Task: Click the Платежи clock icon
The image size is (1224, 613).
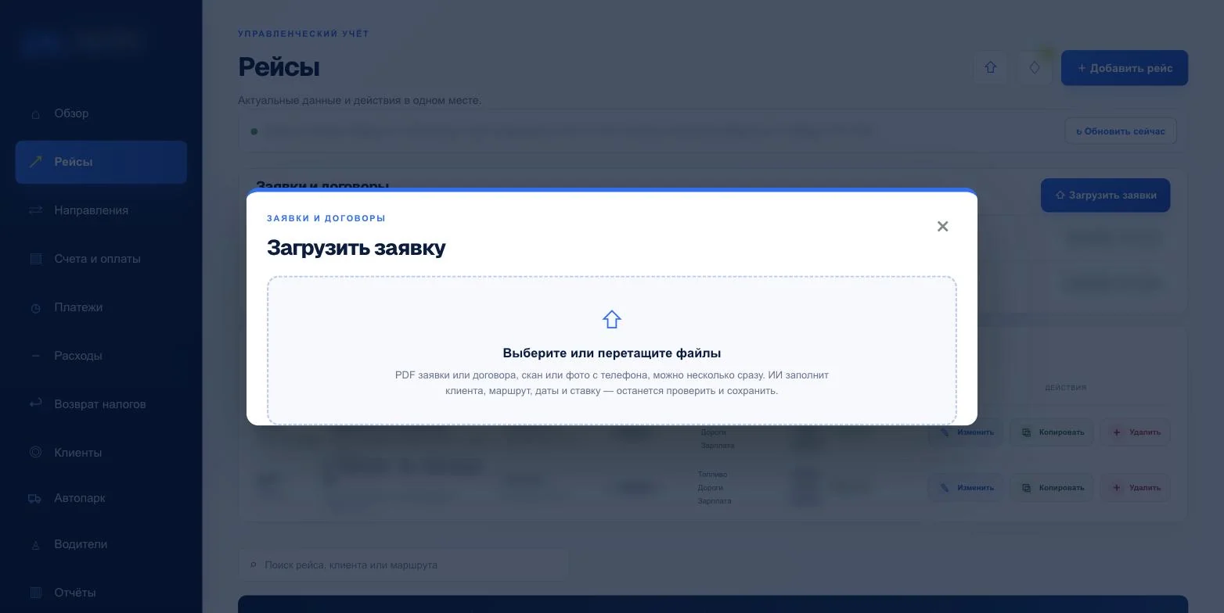Action: coord(35,308)
